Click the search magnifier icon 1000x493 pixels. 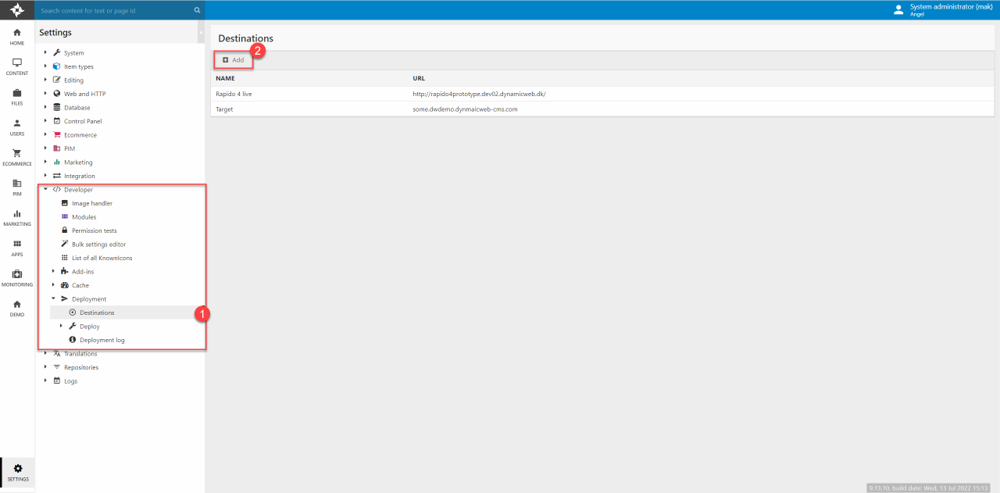point(197,11)
